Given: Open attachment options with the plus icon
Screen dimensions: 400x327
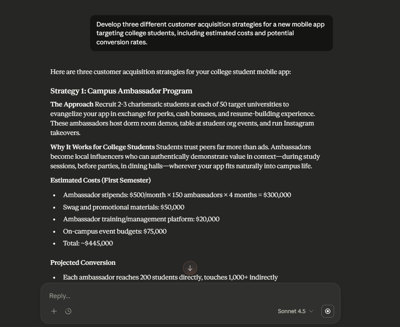Looking at the screenshot, I should click(x=54, y=311).
